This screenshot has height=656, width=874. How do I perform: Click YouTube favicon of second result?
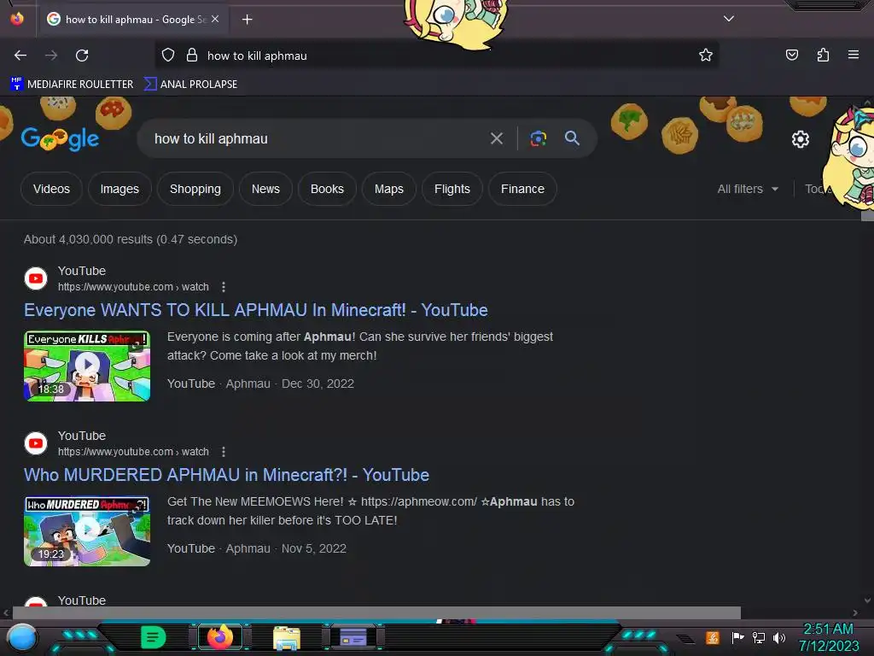click(x=36, y=443)
